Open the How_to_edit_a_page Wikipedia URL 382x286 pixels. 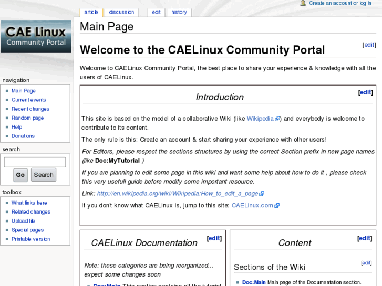[181, 194]
